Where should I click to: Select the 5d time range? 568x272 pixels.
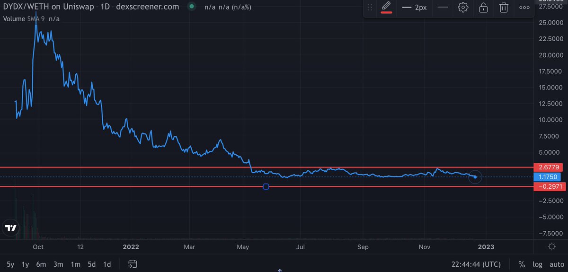pos(91,264)
